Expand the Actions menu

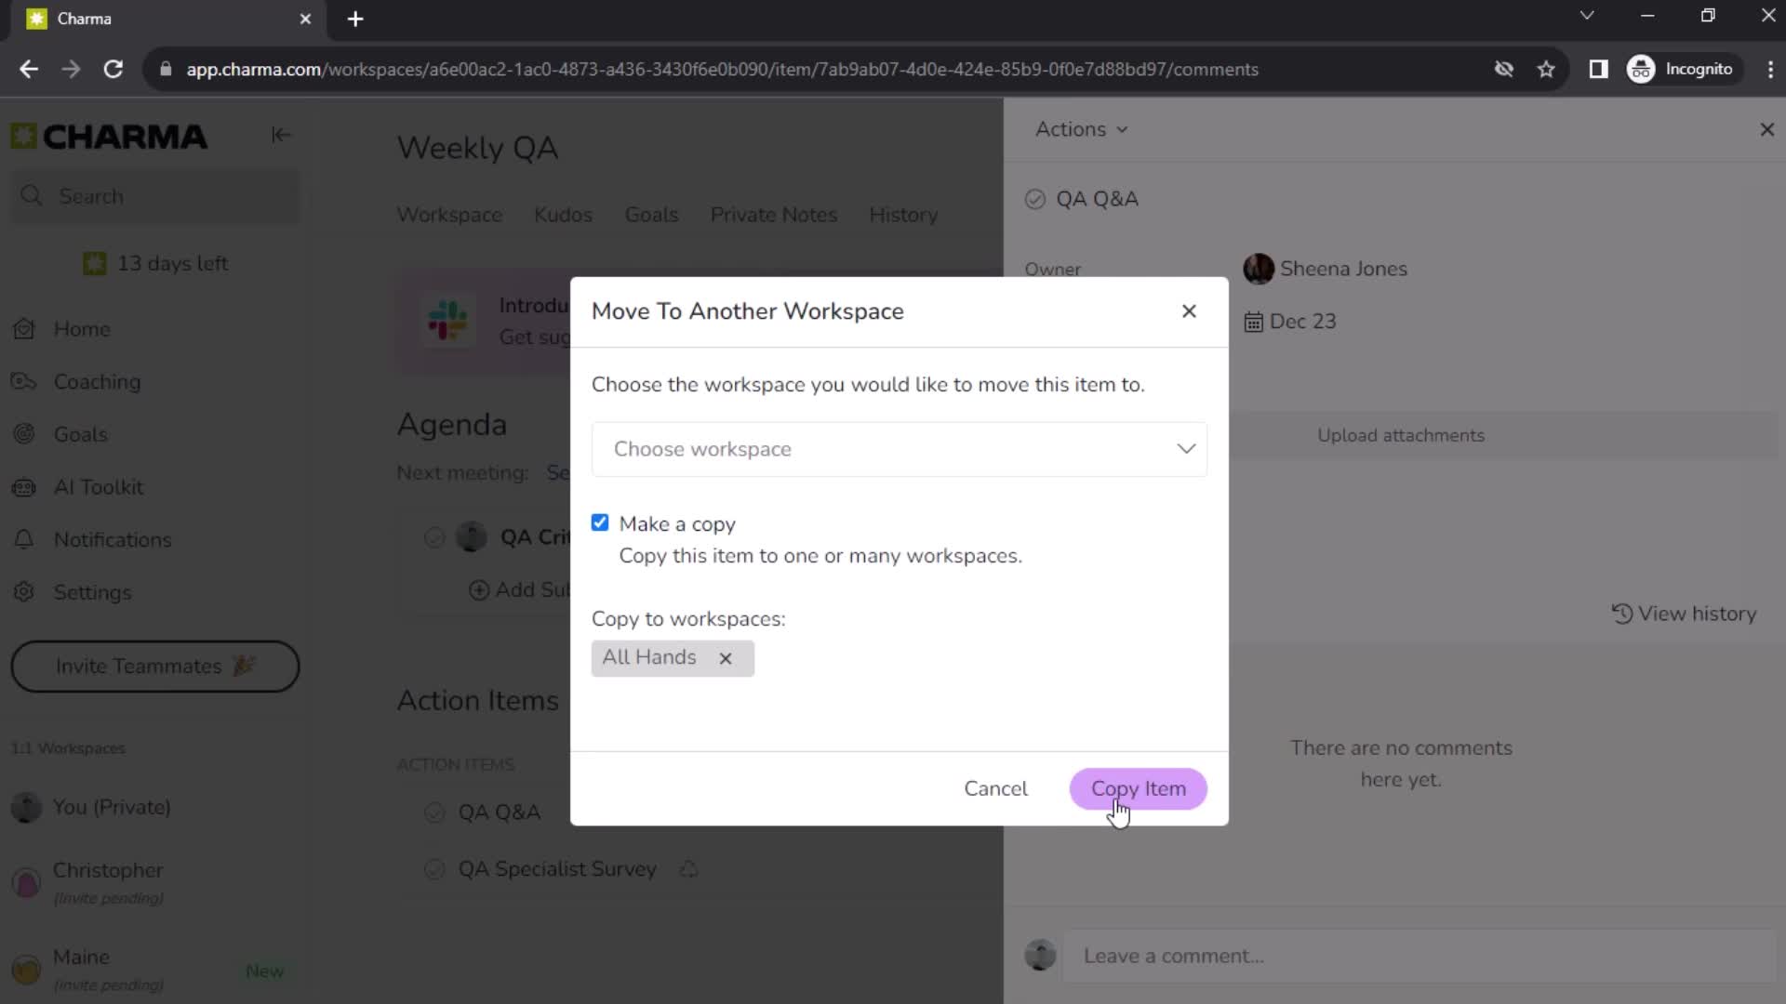point(1081,129)
